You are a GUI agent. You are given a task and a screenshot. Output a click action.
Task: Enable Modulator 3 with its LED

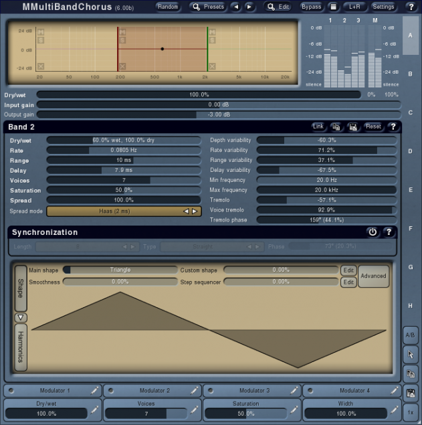(211, 391)
